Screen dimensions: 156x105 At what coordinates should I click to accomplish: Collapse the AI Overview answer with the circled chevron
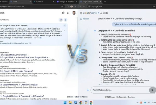click(x=65, y=26)
